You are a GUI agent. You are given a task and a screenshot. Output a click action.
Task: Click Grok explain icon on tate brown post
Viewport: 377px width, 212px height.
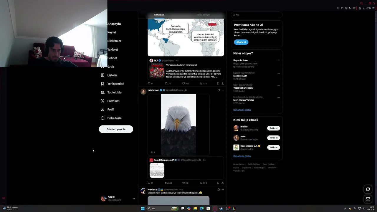click(219, 90)
